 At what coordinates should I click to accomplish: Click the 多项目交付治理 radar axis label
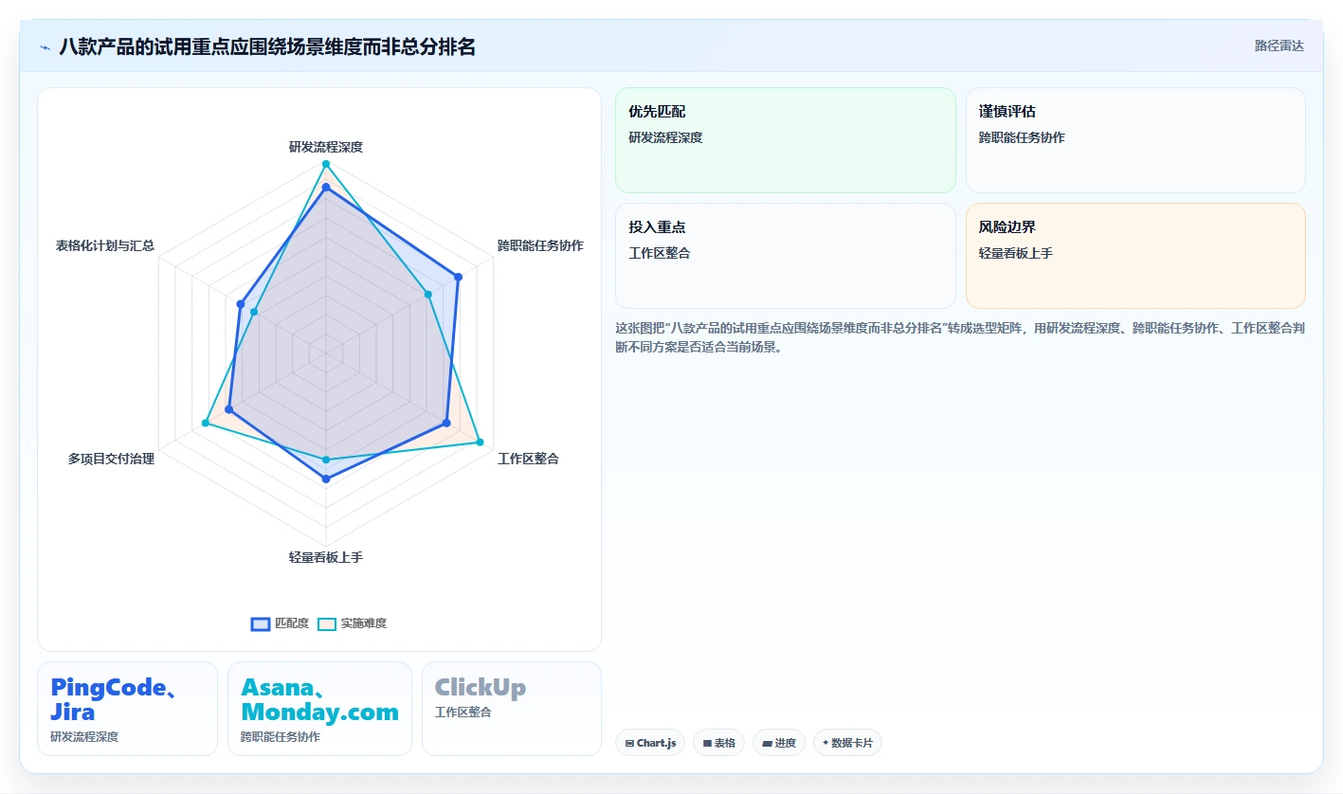pyautogui.click(x=111, y=459)
